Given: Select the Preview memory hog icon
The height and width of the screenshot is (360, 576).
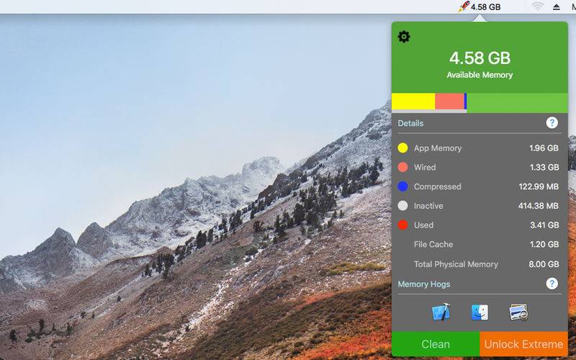Looking at the screenshot, I should 518,312.
